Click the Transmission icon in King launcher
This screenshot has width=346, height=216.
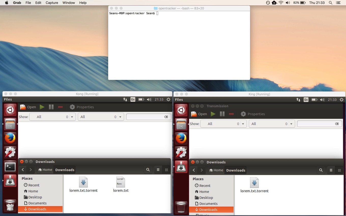(181, 167)
